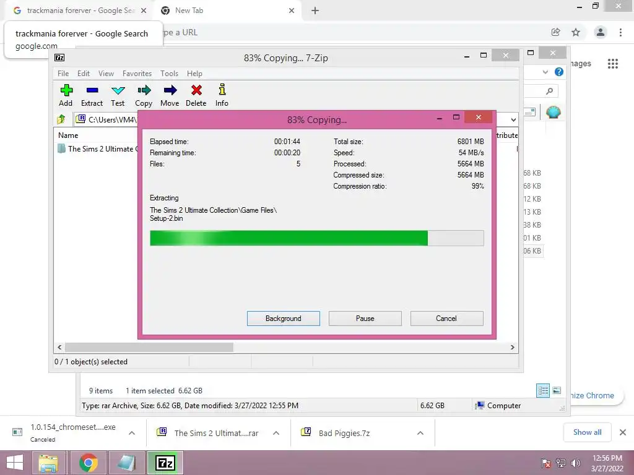Expand the Explorer ribbon chevron

point(545,72)
